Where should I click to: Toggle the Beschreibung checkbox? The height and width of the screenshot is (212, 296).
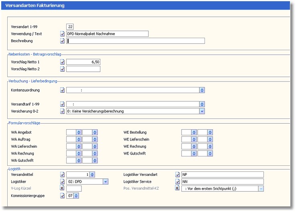pyautogui.click(x=62, y=41)
